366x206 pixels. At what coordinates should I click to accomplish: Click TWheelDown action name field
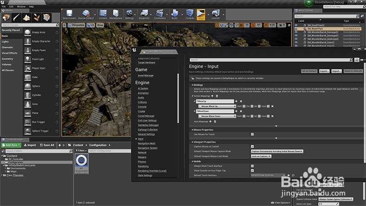point(215,111)
